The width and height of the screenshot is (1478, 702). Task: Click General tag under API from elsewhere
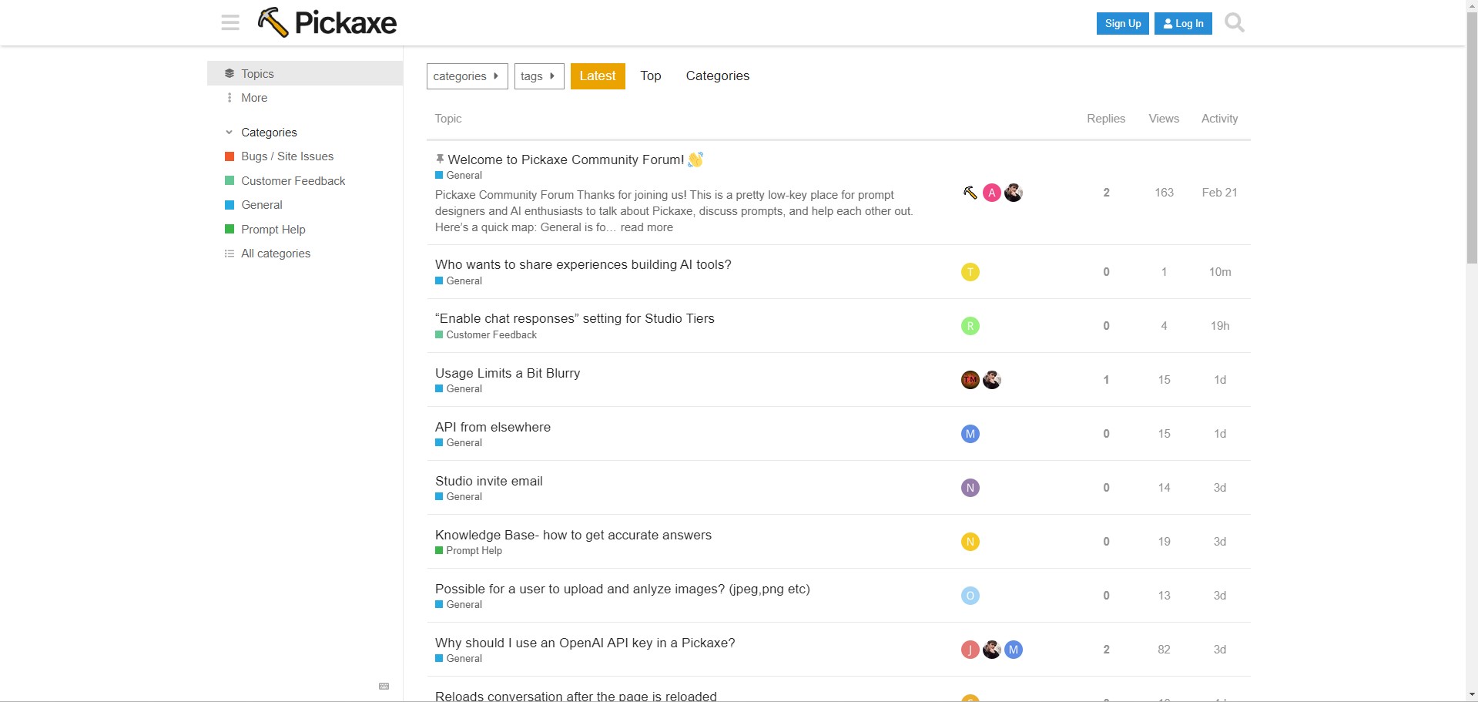click(458, 443)
